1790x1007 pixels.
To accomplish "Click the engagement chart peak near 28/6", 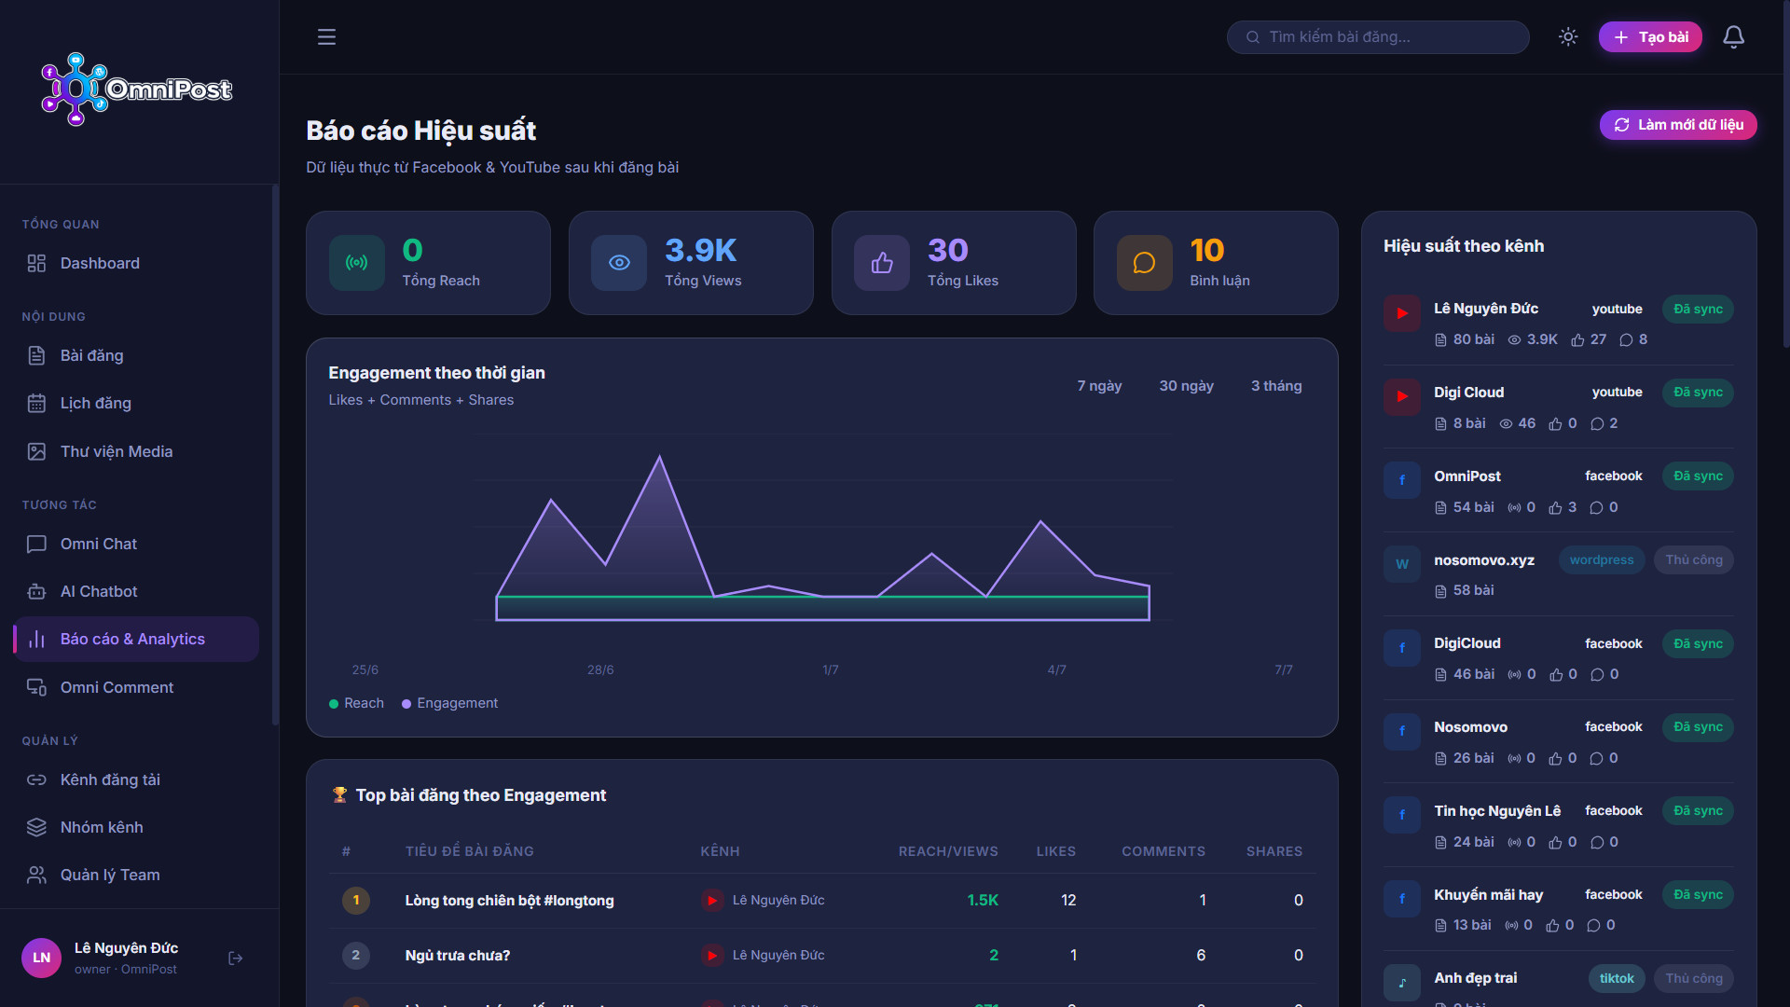I will (x=660, y=456).
